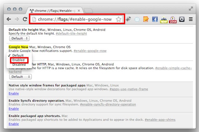This screenshot has height=132, width=199.
Task: Click the bug-shaped extension icon
Action: pos(128,19)
